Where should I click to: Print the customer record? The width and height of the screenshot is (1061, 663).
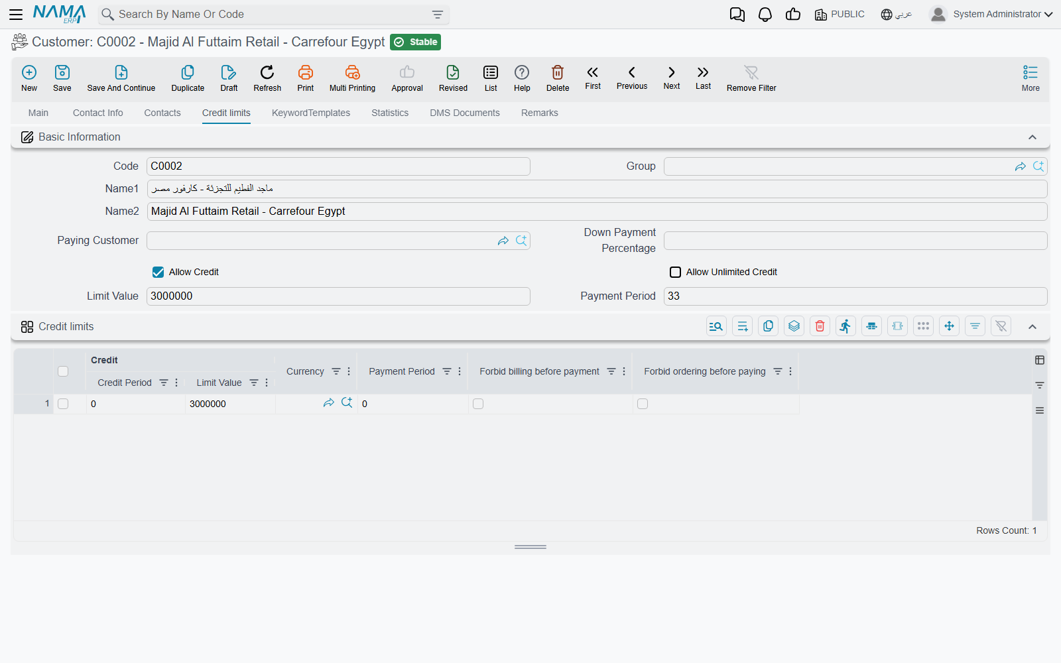coord(306,78)
